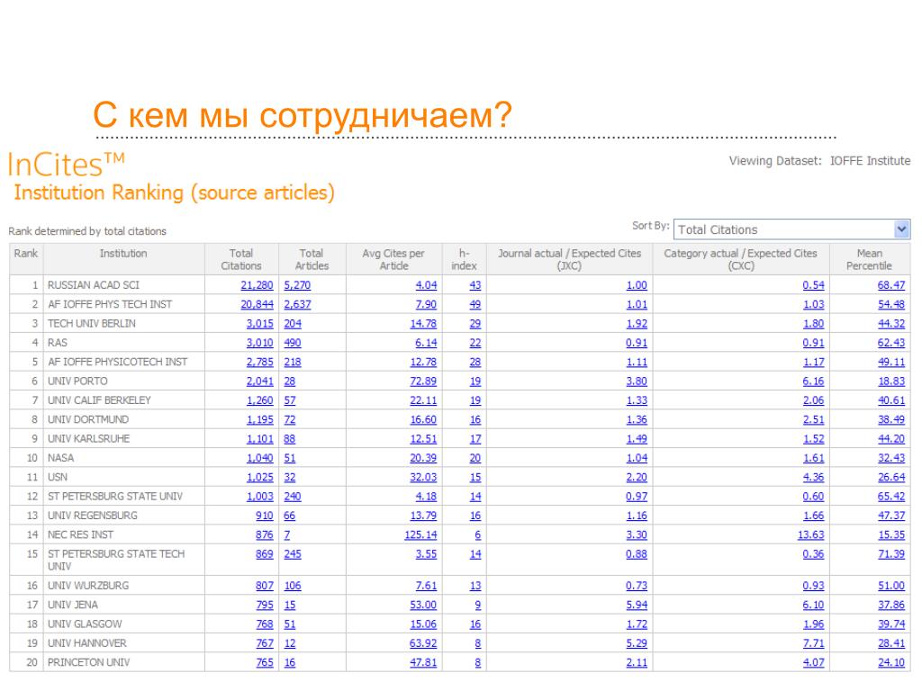This screenshot has width=922, height=691.
Task: Click avg cites 20.39 for NASA
Action: coord(423,458)
